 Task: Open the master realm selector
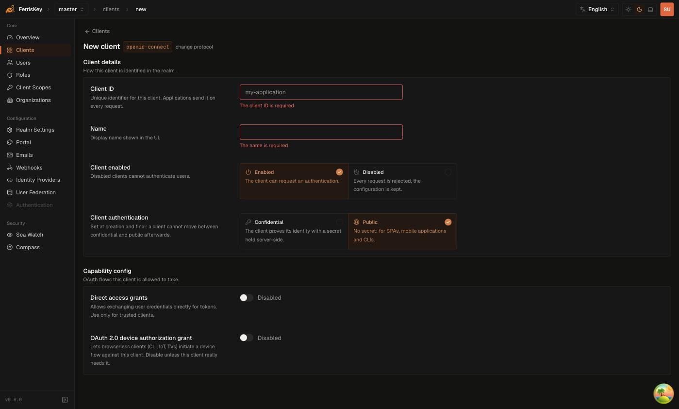point(71,9)
